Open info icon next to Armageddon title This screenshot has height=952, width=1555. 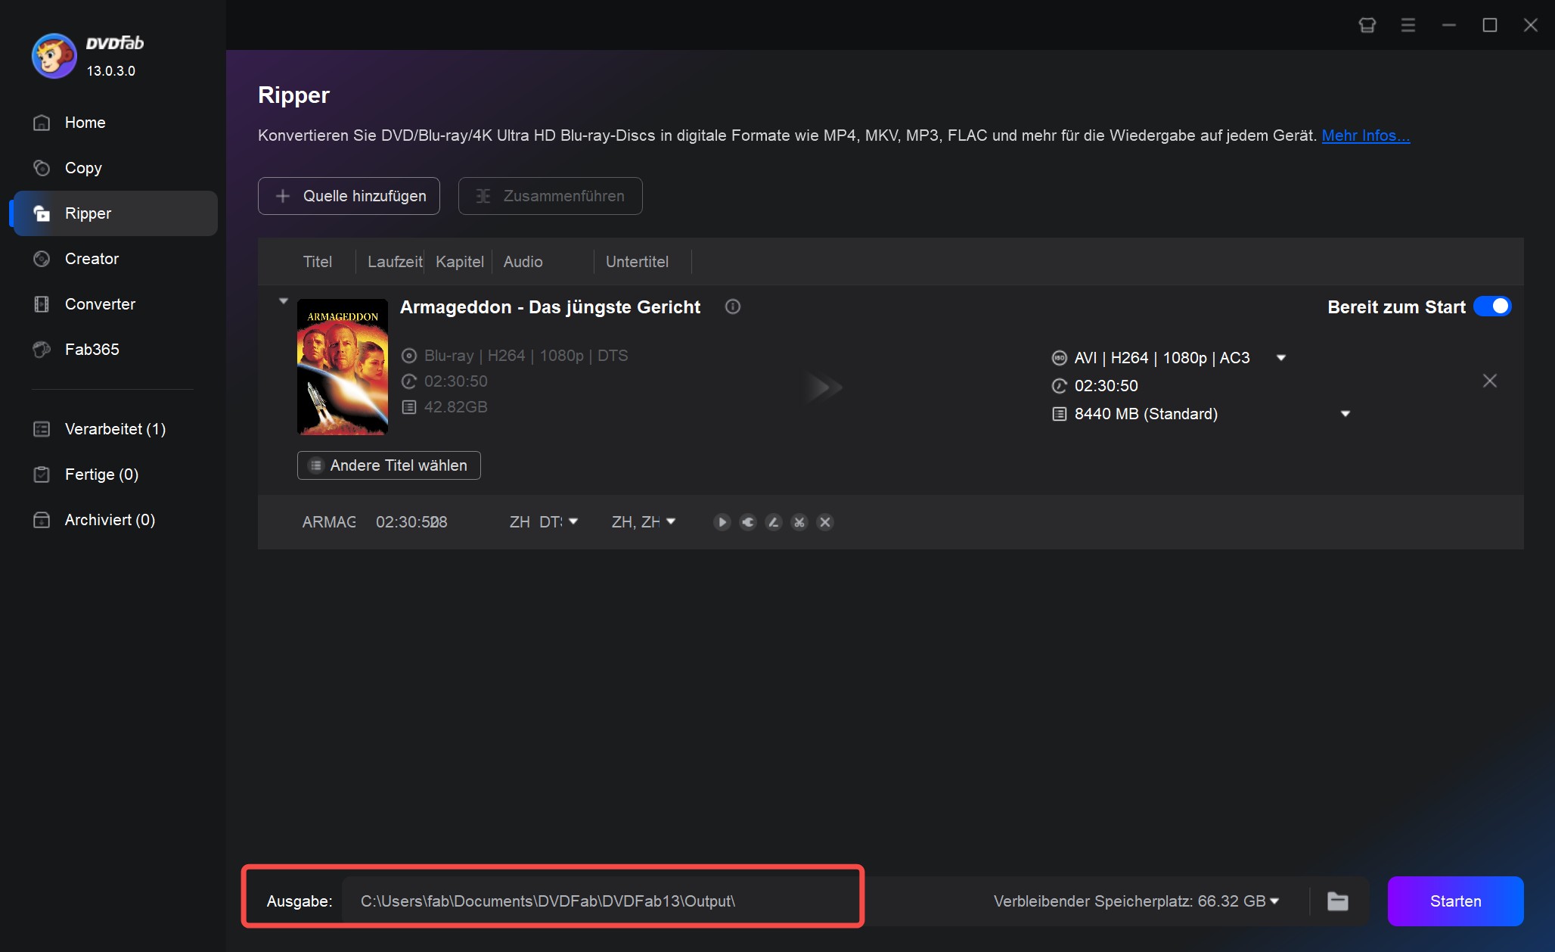pyautogui.click(x=733, y=306)
